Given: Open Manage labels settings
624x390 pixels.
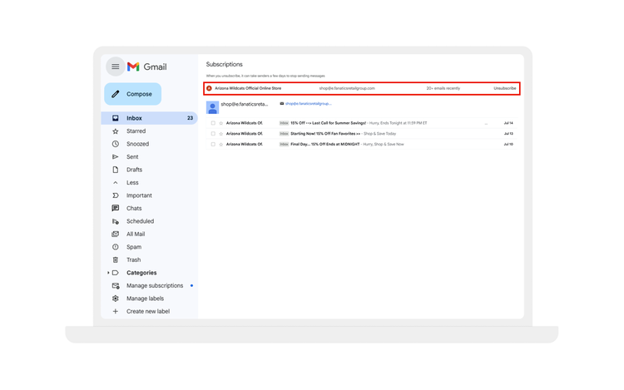Looking at the screenshot, I should coord(145,299).
